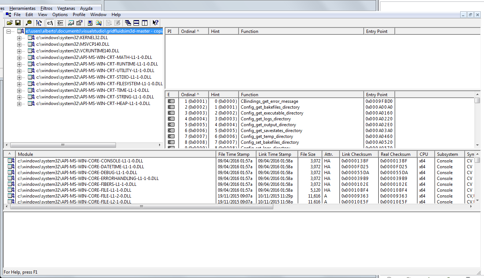Open Filtros menu in the background window
The image size is (484, 278).
point(46,8)
